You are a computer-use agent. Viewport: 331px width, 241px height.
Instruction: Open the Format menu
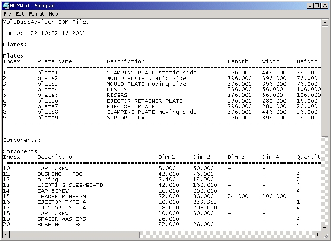coord(36,14)
